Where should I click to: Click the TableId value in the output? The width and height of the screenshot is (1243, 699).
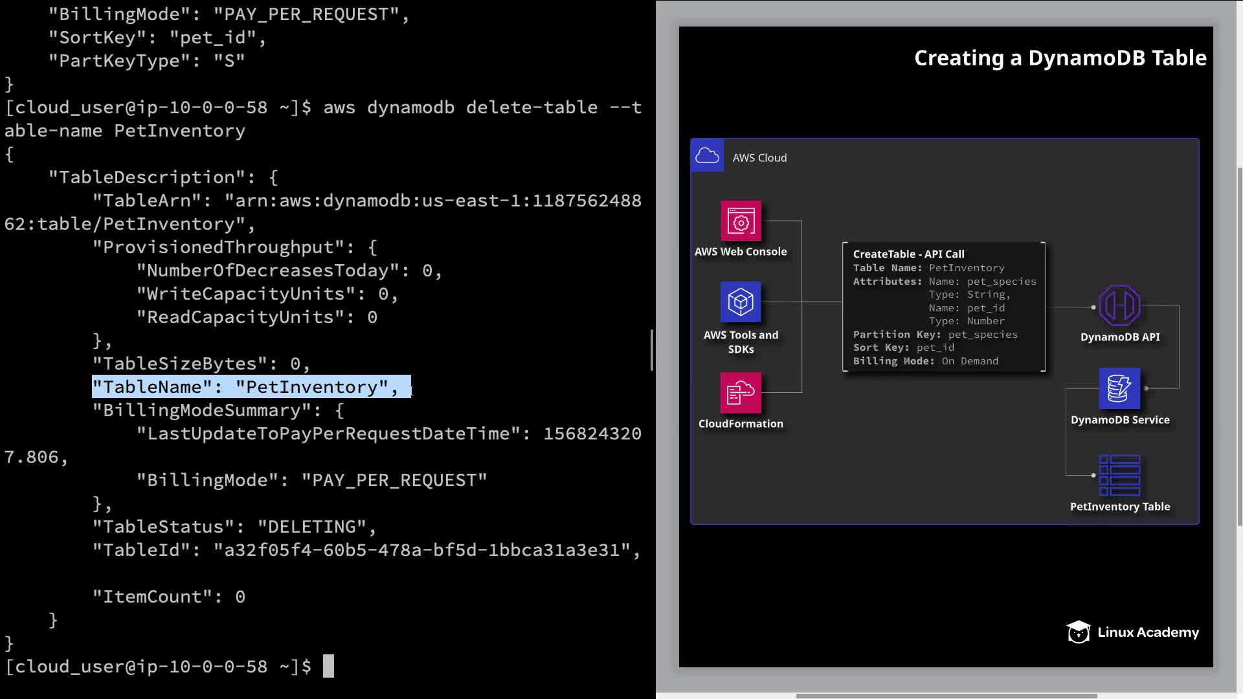421,550
